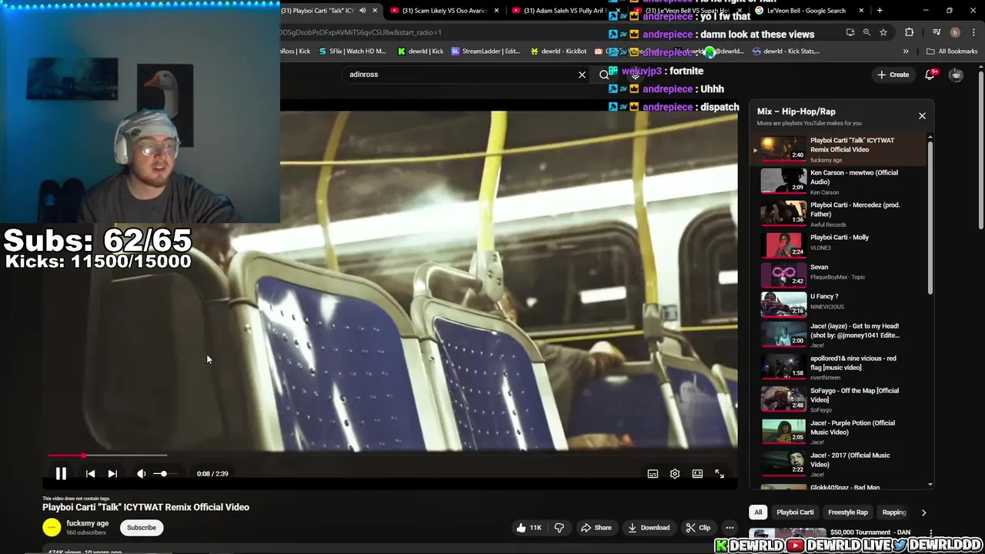
Task: Skip to the next video
Action: [112, 474]
